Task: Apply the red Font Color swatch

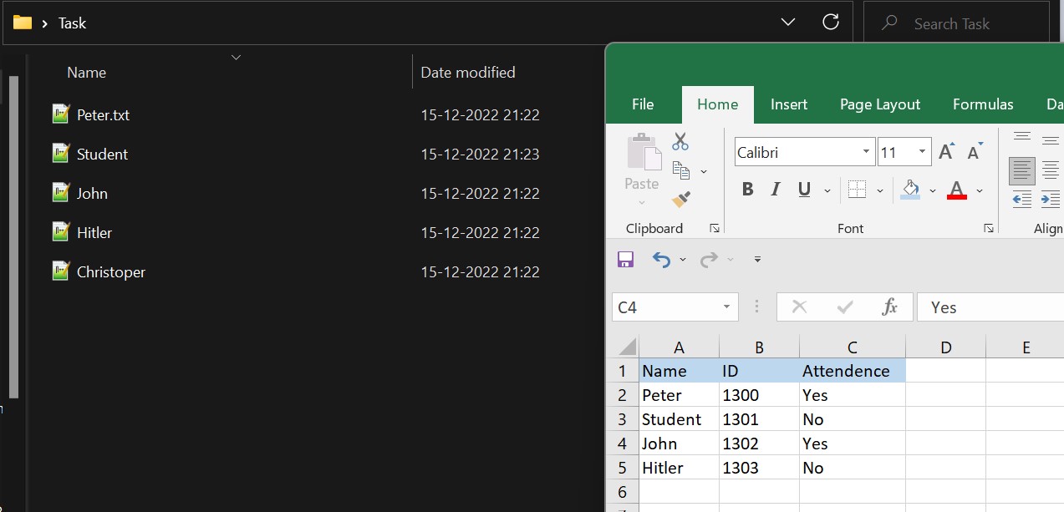Action: click(957, 190)
